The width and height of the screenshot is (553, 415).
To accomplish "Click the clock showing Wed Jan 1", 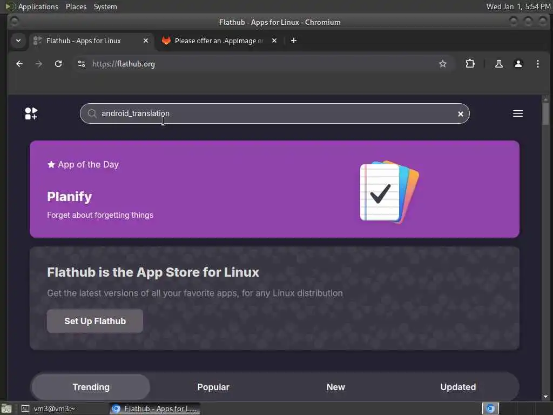I will (x=518, y=6).
